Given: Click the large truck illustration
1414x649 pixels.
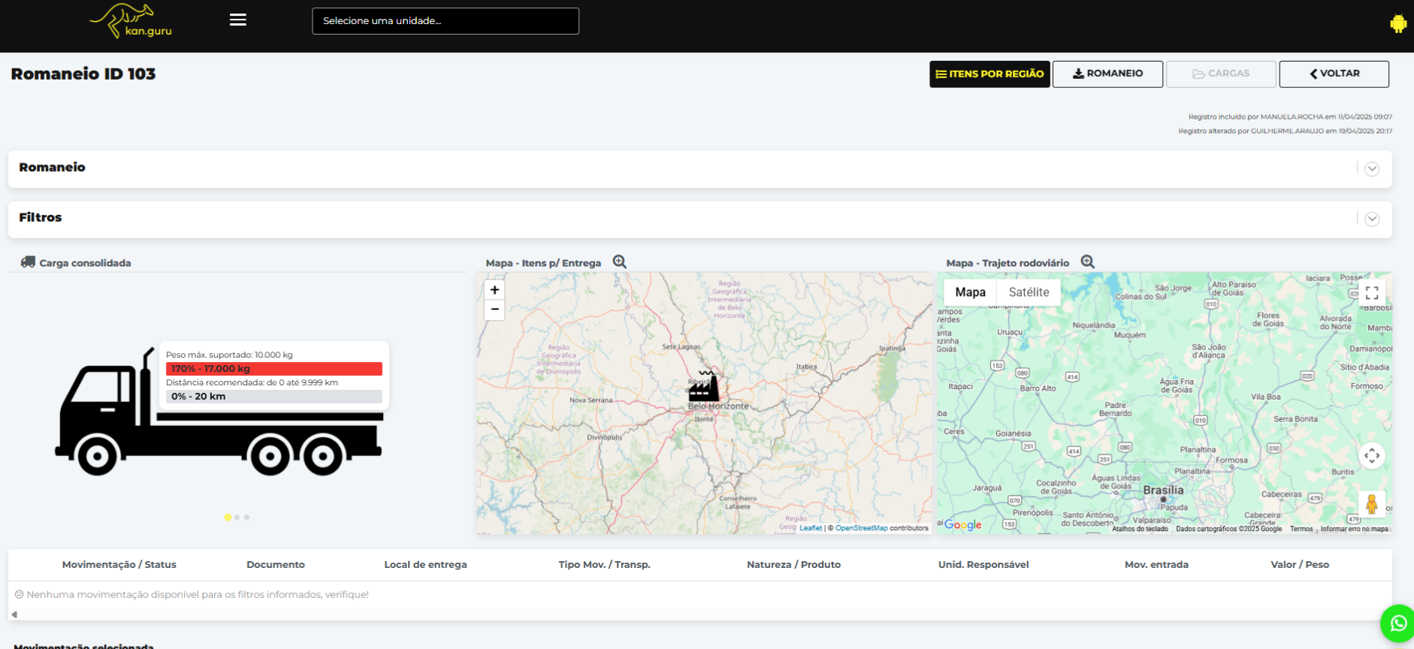Looking at the screenshot, I should (219, 412).
